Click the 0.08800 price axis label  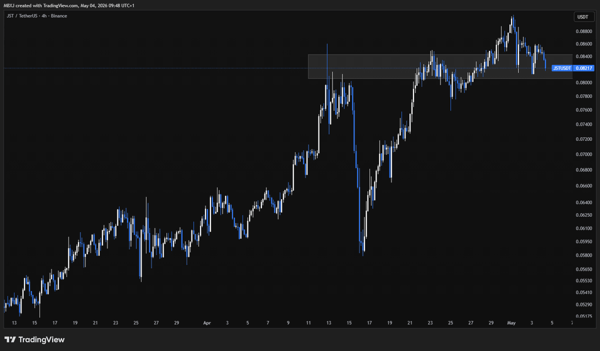tap(583, 32)
